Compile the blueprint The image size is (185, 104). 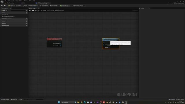[11, 5]
